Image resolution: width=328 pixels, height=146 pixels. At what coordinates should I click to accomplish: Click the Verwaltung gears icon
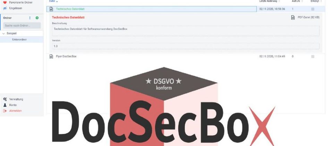tap(5, 99)
